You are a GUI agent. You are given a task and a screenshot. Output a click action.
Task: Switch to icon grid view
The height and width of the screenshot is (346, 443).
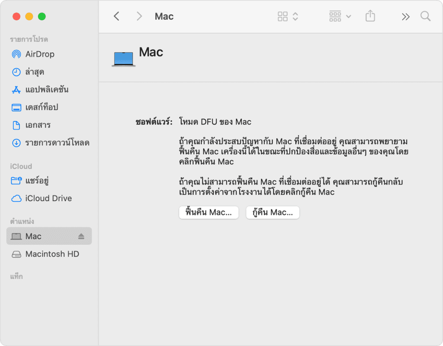282,16
